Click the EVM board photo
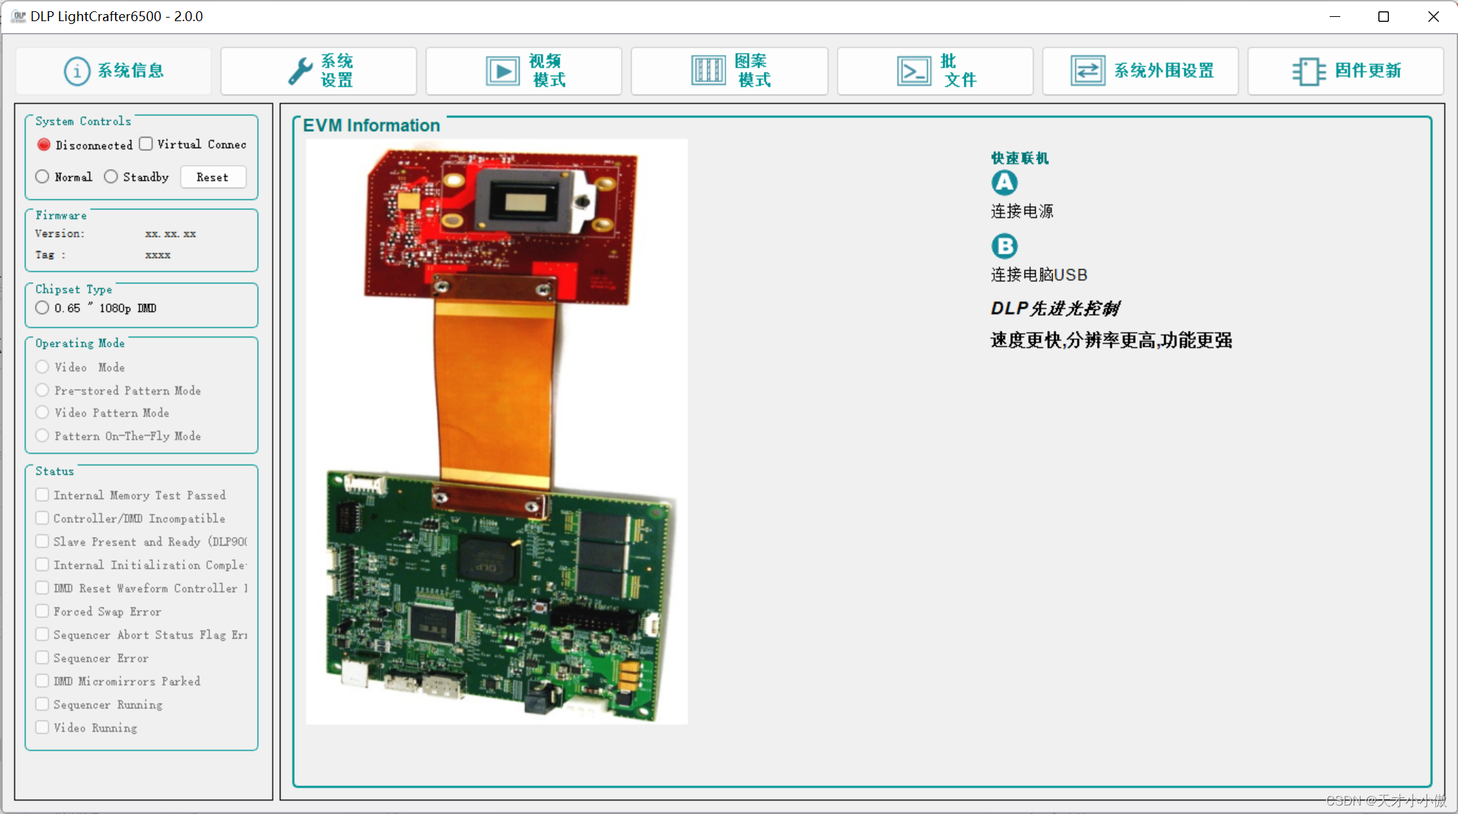 [496, 431]
